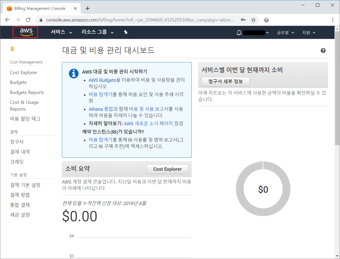The image size is (340, 259).
Task: Click the pin shortcut icon in navbar
Action: tap(126, 32)
